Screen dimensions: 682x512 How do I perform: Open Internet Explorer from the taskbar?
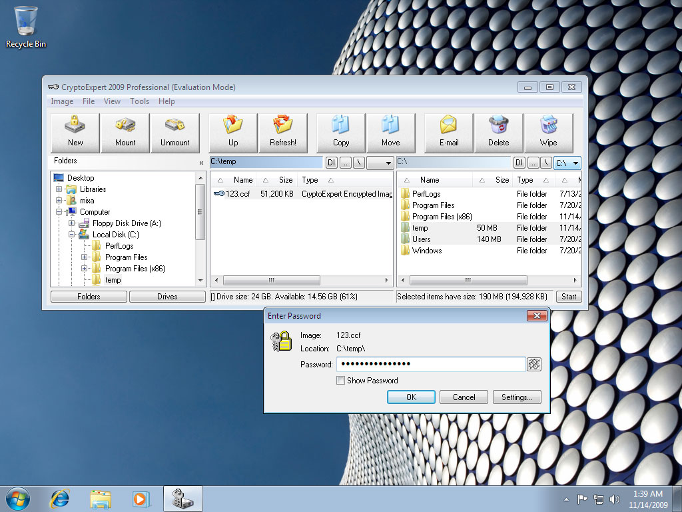tap(60, 499)
